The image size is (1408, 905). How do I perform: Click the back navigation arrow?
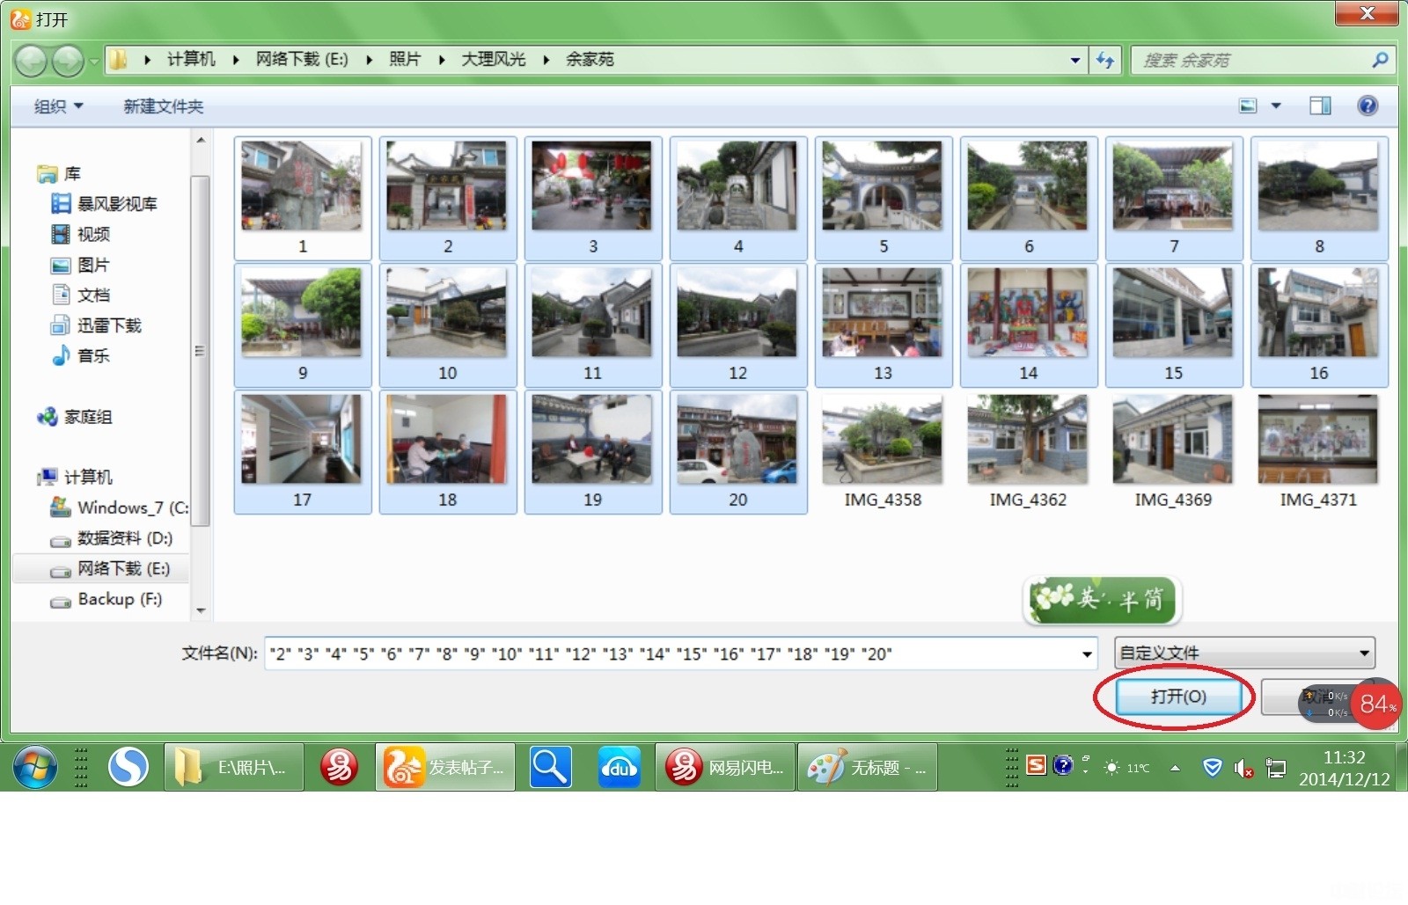click(x=32, y=61)
